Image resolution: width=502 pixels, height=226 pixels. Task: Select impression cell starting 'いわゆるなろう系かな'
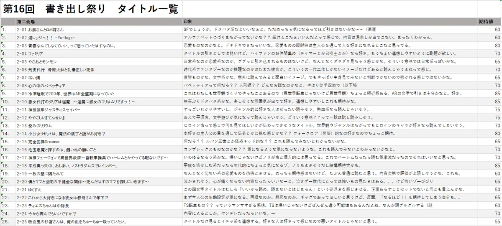point(330,157)
